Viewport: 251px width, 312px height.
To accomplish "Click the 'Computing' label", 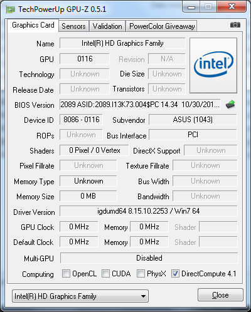I will tap(38, 274).
